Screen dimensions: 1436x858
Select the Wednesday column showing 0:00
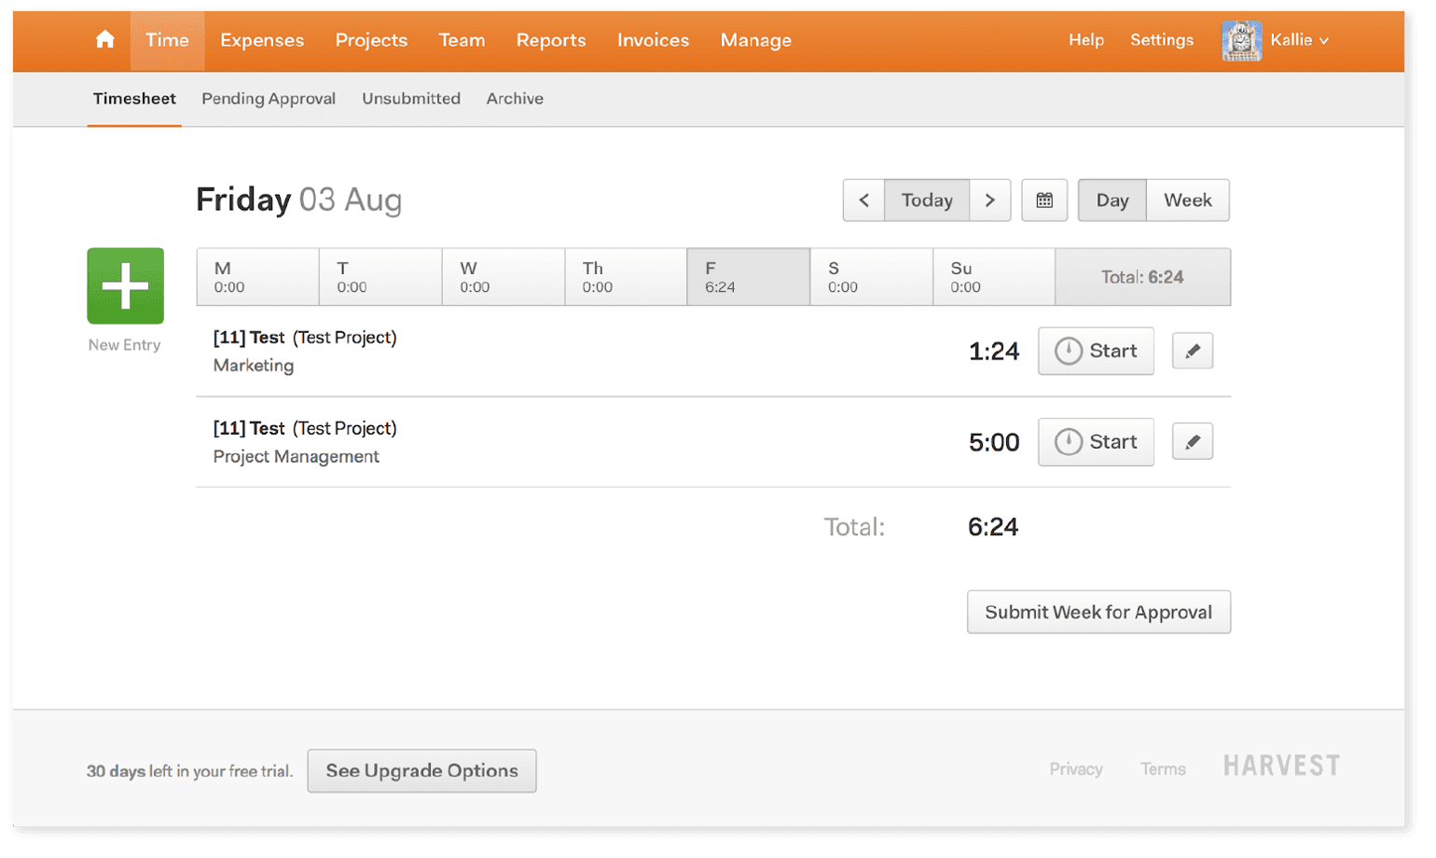[503, 276]
